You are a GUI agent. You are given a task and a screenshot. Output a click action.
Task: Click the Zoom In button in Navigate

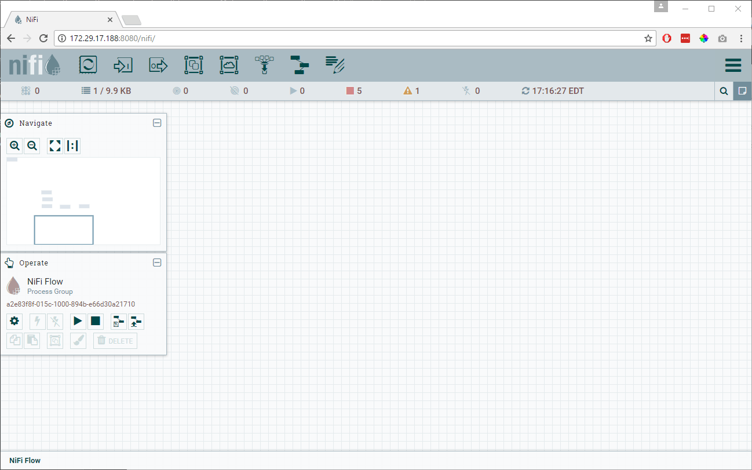[14, 146]
